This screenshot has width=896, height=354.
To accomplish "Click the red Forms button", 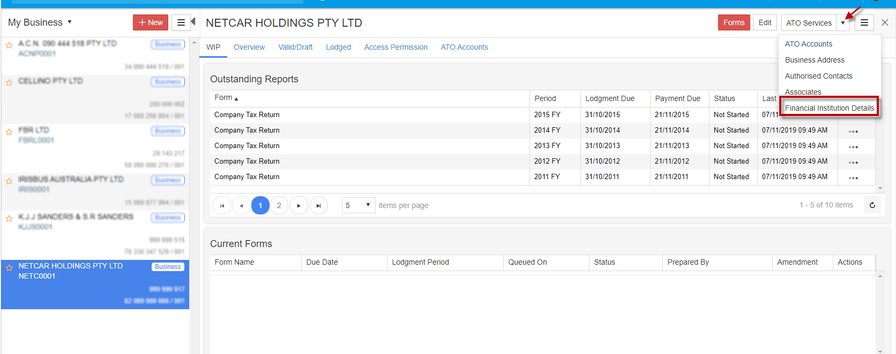I will point(734,22).
